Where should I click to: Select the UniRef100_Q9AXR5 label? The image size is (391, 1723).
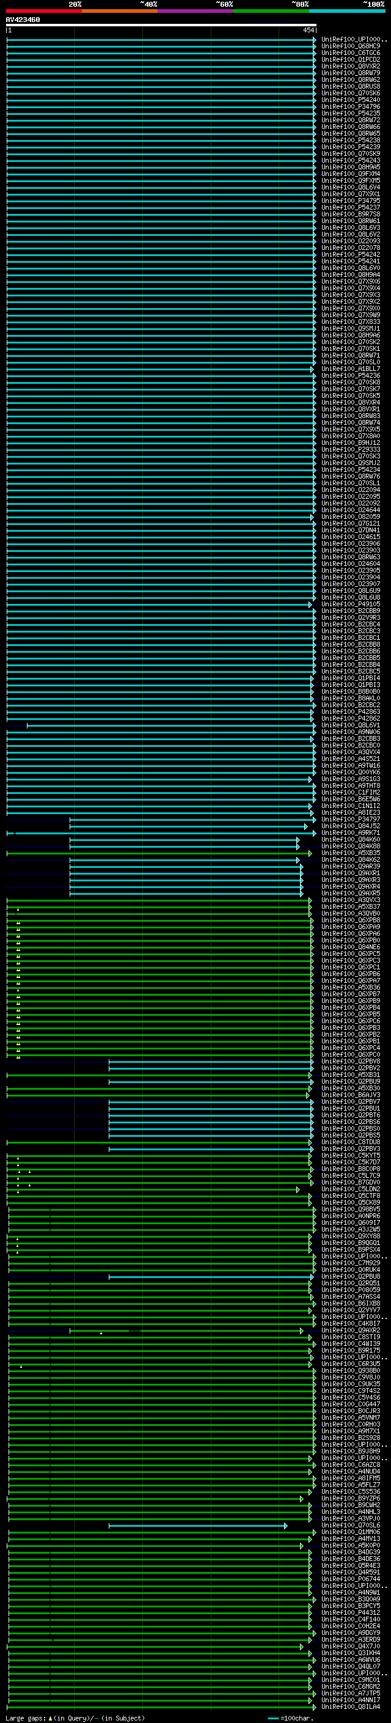[x=350, y=893]
